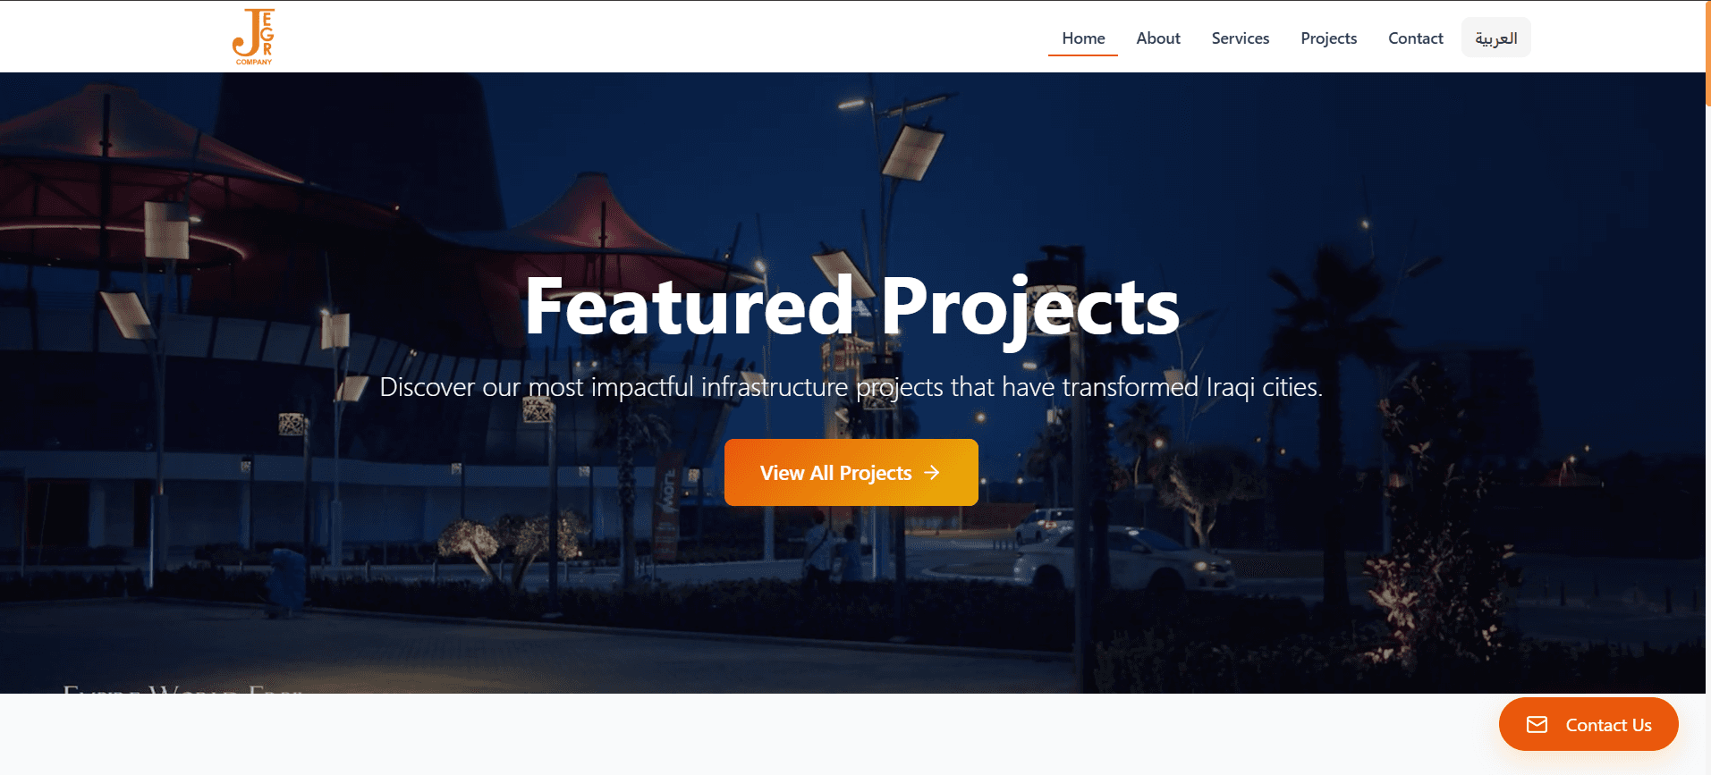Click the View All Projects button
This screenshot has width=1711, height=775.
851,472
